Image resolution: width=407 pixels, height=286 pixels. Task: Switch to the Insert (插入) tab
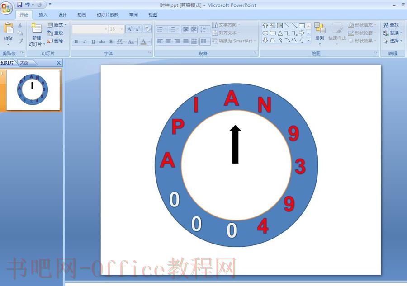pyautogui.click(x=43, y=15)
